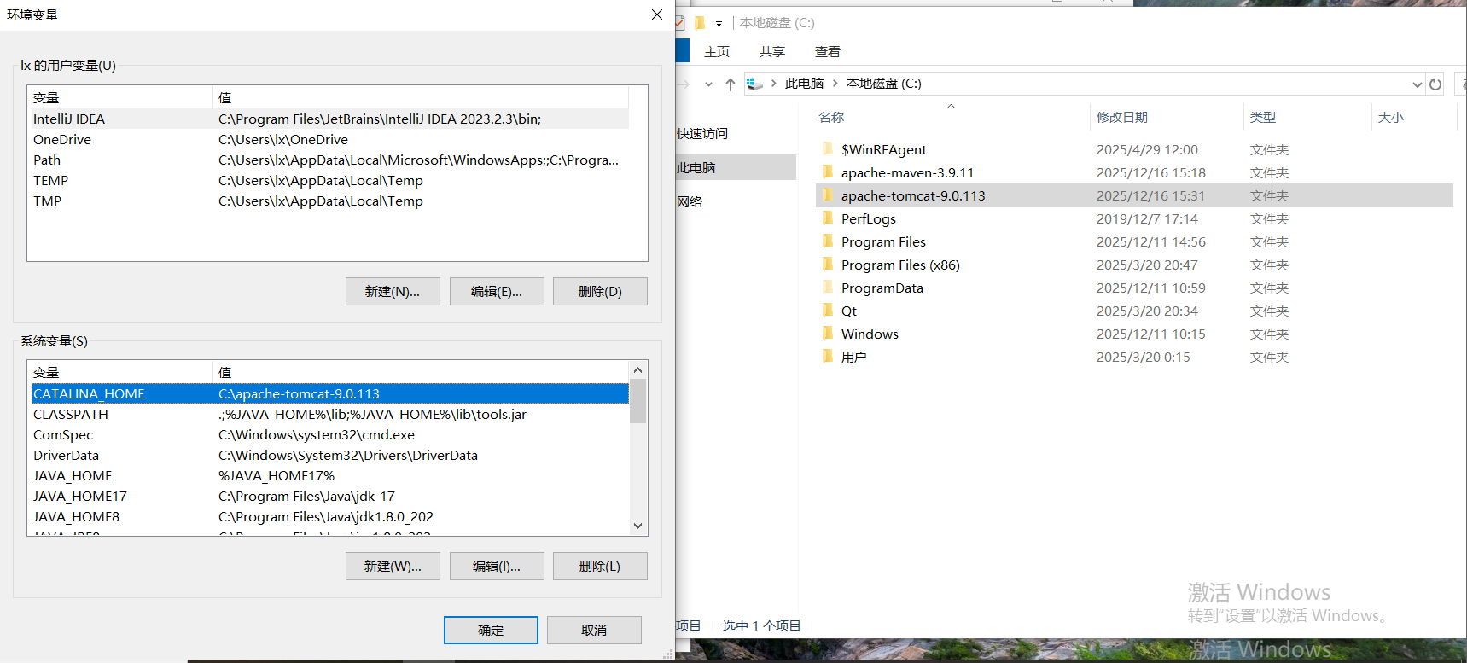This screenshot has width=1467, height=663.
Task: Click system variables 值 column header
Action: point(421,372)
